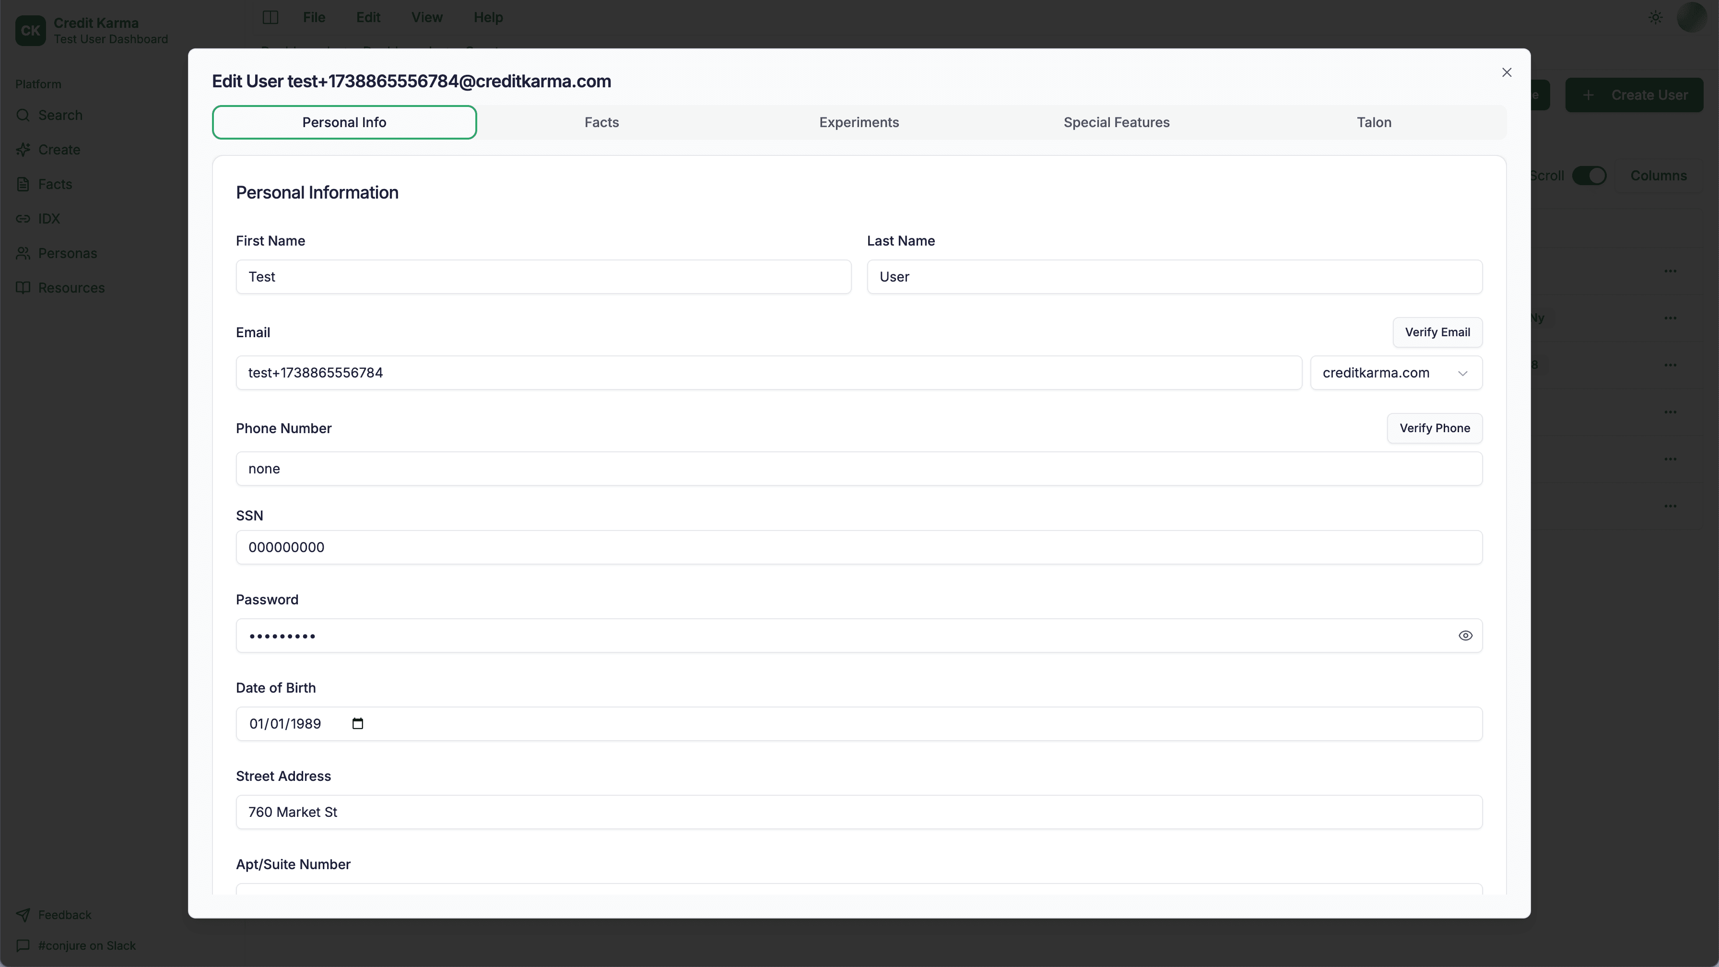Image resolution: width=1719 pixels, height=967 pixels.
Task: Click the Verify Phone button
Action: coord(1436,428)
